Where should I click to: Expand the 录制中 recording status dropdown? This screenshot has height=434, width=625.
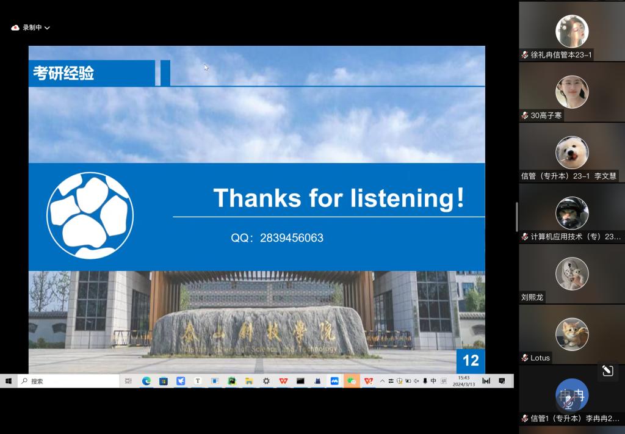pos(47,27)
